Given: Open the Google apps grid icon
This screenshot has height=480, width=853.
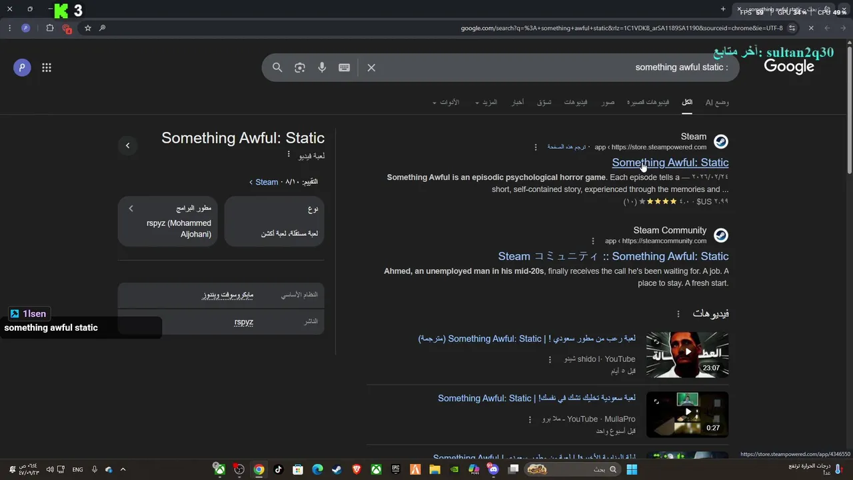Looking at the screenshot, I should pos(47,67).
